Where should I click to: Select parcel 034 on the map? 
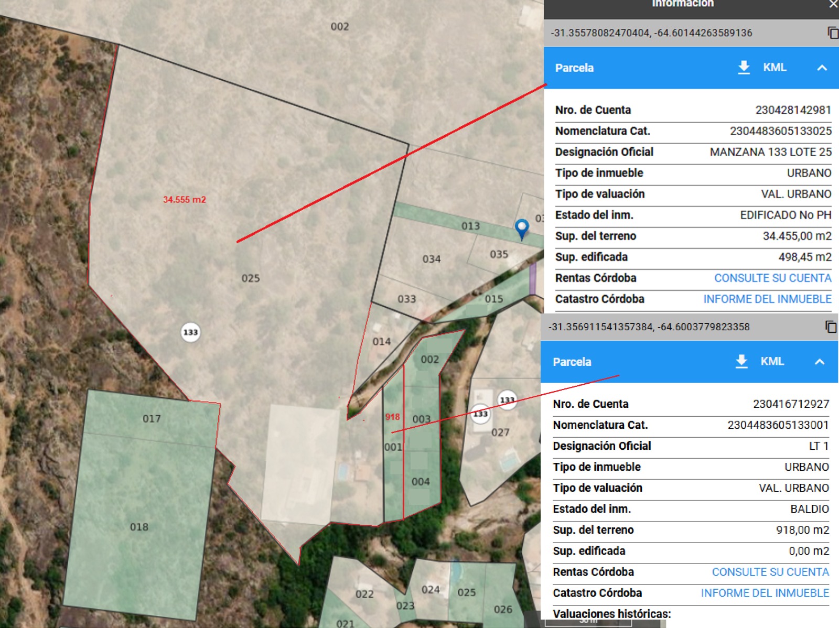431,259
